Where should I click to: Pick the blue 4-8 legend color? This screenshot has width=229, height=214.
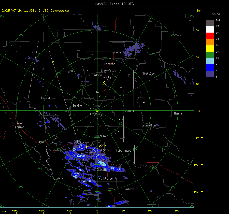(x=210, y=68)
